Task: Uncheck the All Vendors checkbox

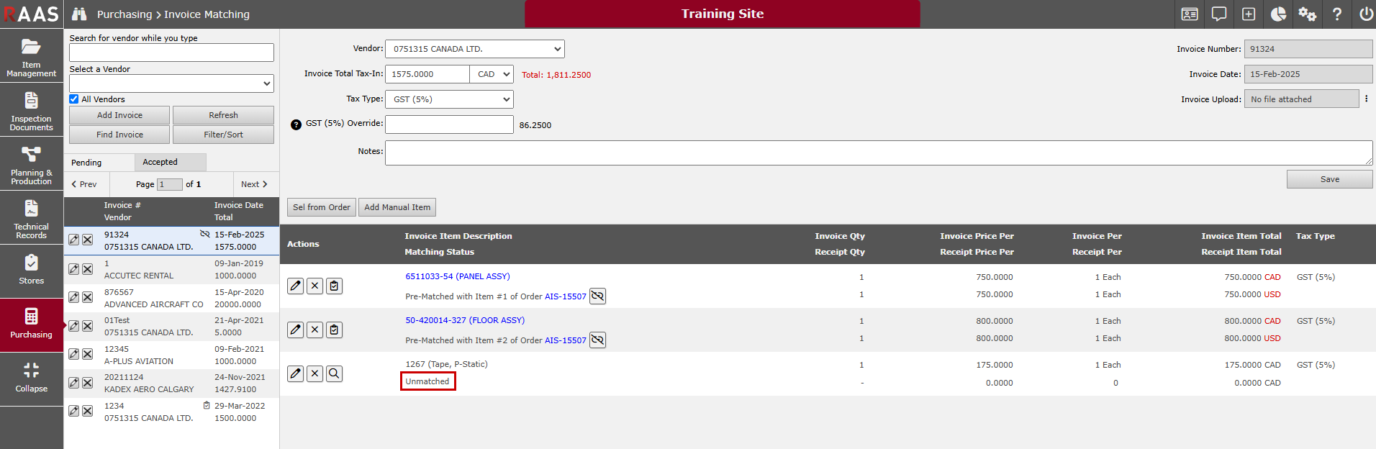Action: [74, 99]
